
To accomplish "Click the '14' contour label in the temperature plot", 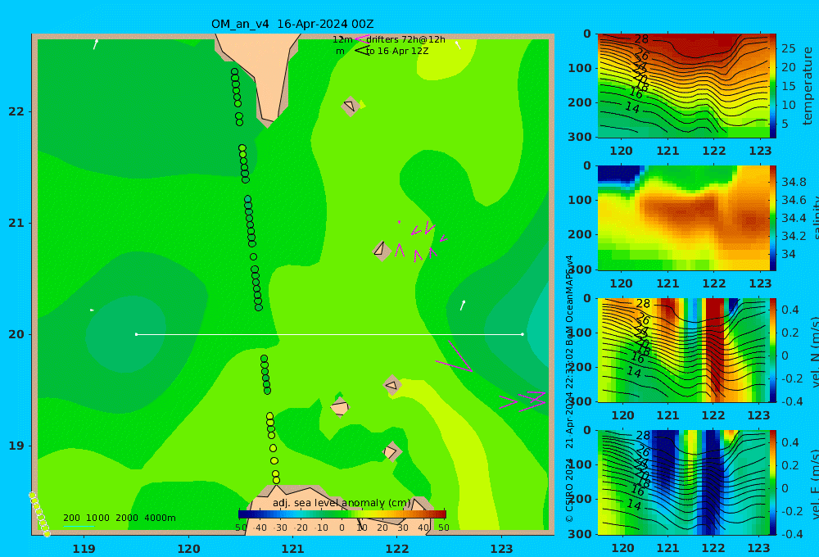I will 632,107.
